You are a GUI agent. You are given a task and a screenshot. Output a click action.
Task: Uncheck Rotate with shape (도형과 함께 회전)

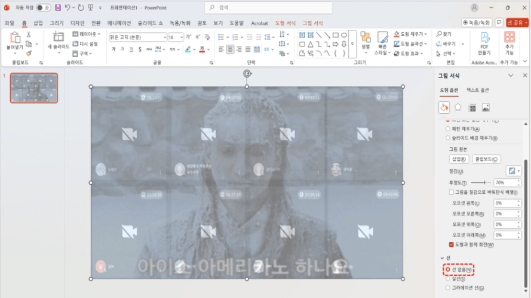pos(451,244)
